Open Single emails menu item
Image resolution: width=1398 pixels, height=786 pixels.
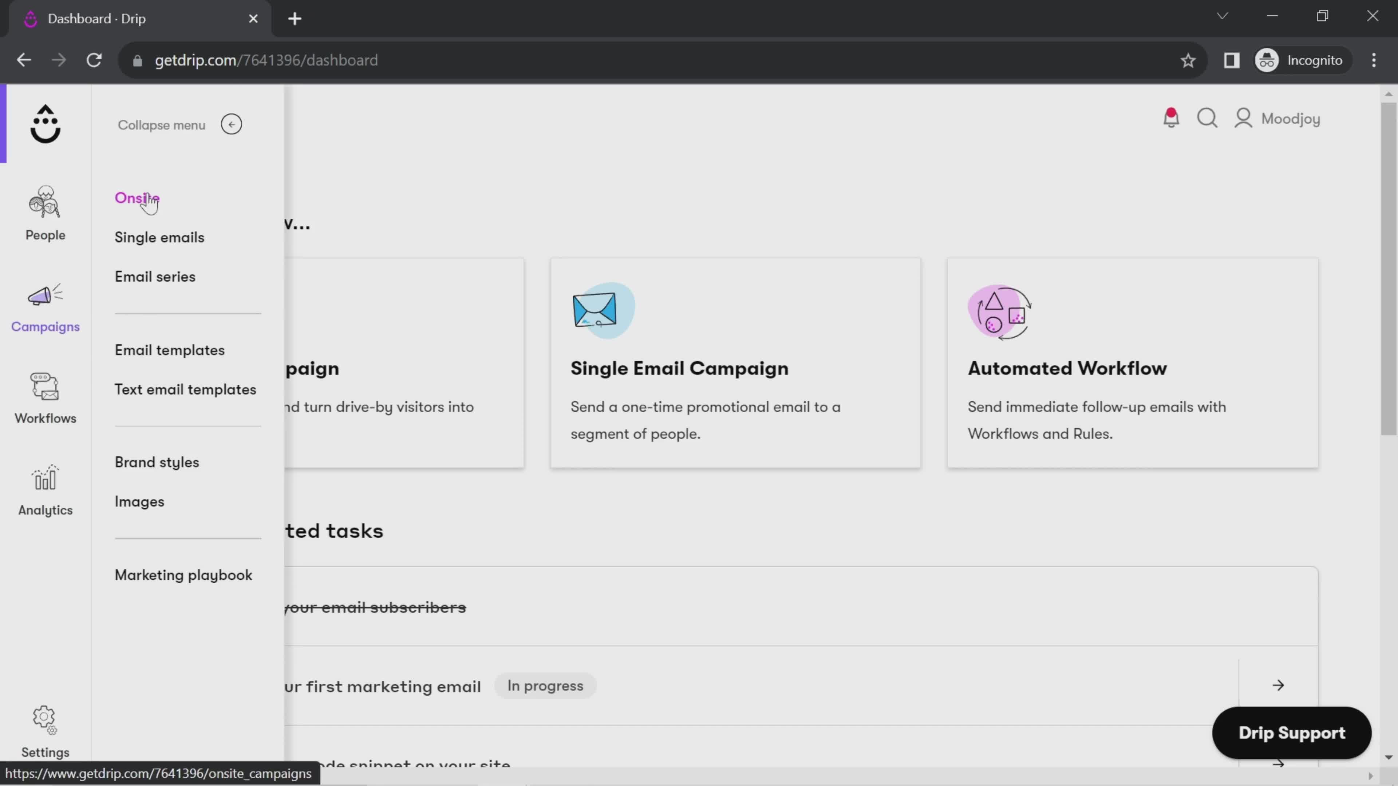point(159,238)
